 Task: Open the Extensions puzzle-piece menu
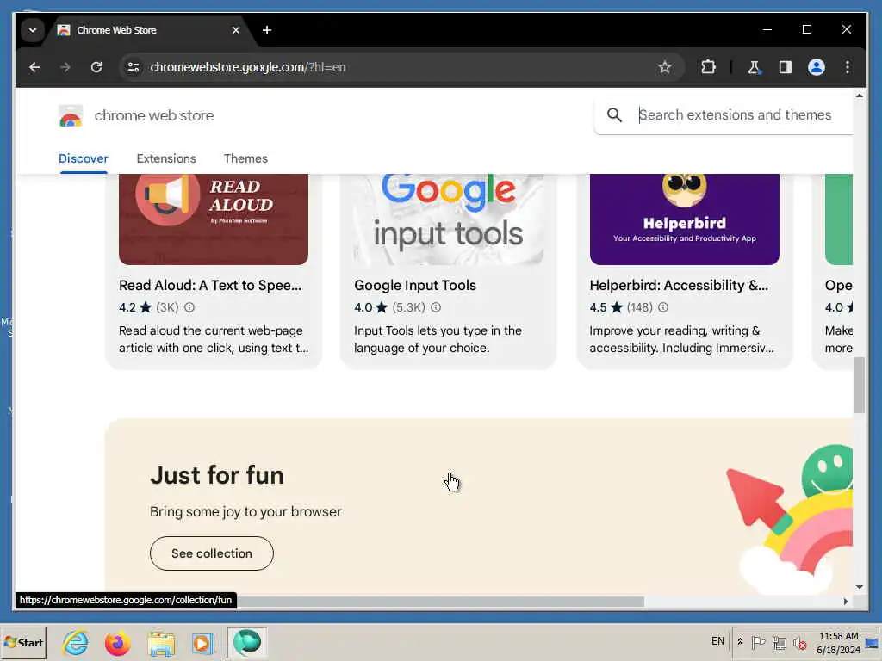click(x=708, y=67)
